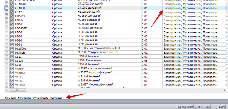Untick the checked box beside HD161X
This screenshot has width=228, height=109.
coord(12,16)
